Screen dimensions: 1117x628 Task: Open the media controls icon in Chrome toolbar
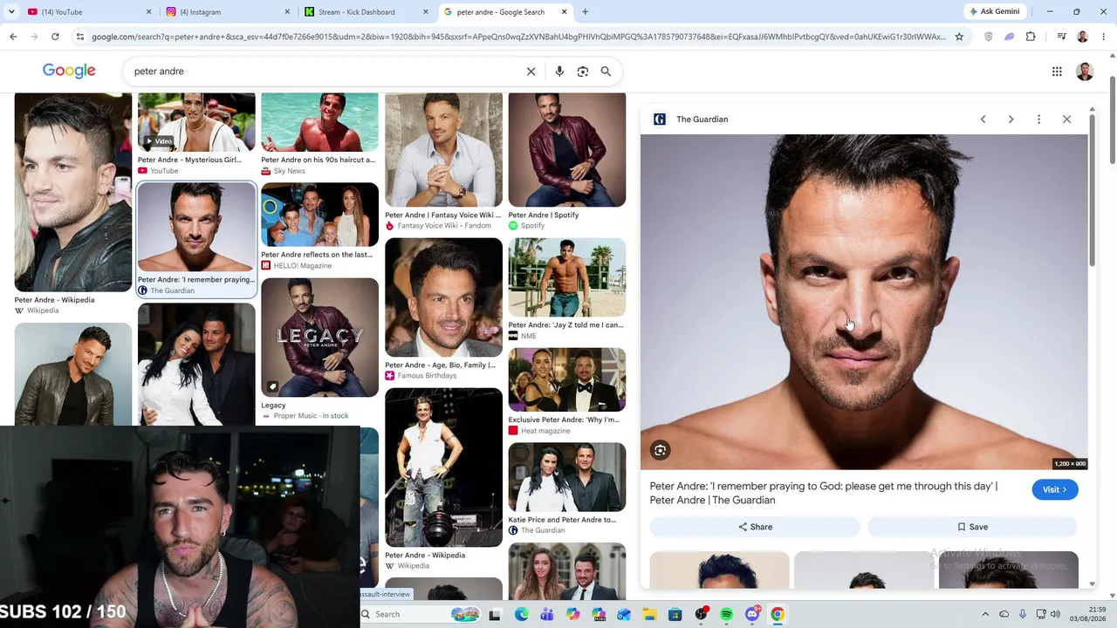(x=1061, y=37)
